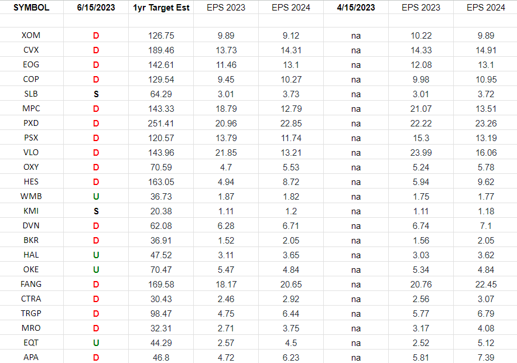Click the value 7.39 in APA row
The image size is (517, 363).
point(486,357)
